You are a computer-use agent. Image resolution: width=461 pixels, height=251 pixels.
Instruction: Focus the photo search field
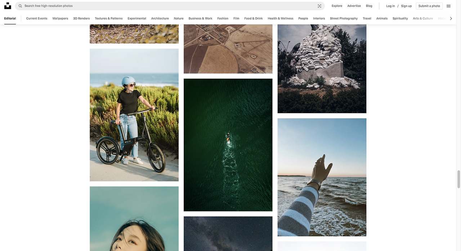click(170, 6)
